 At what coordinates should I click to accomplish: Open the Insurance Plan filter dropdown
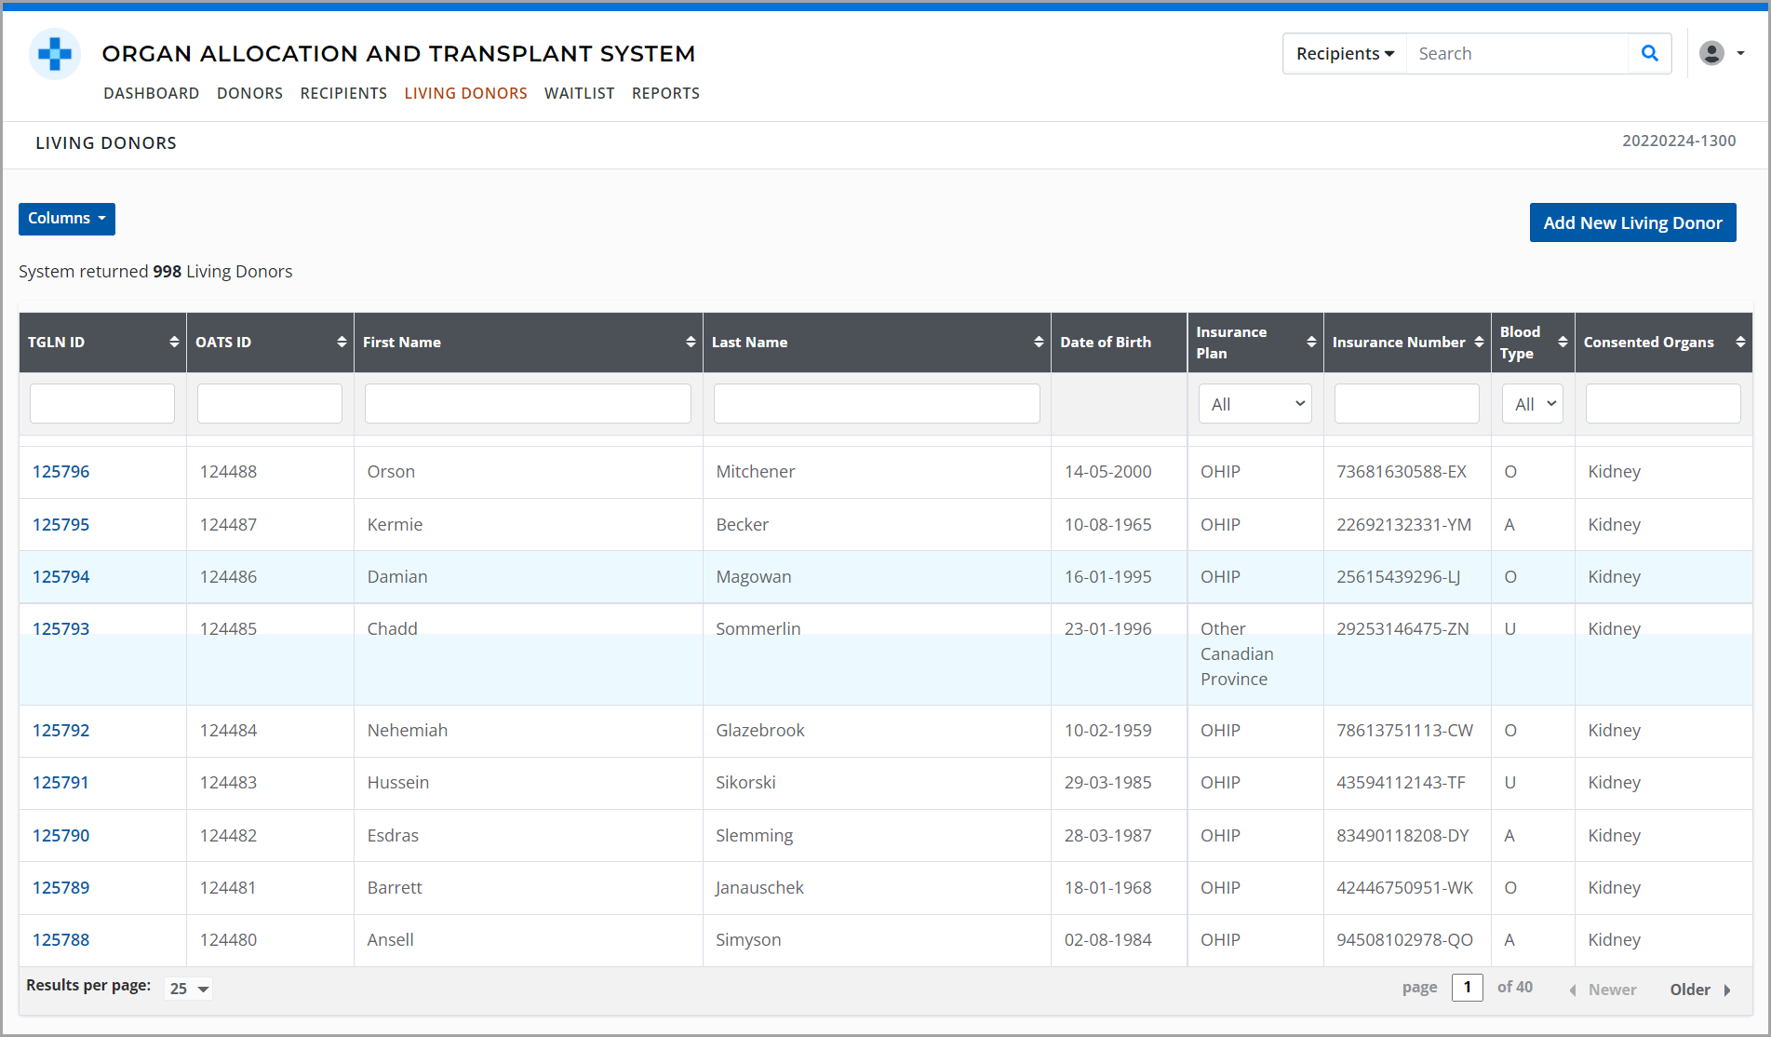click(x=1254, y=403)
